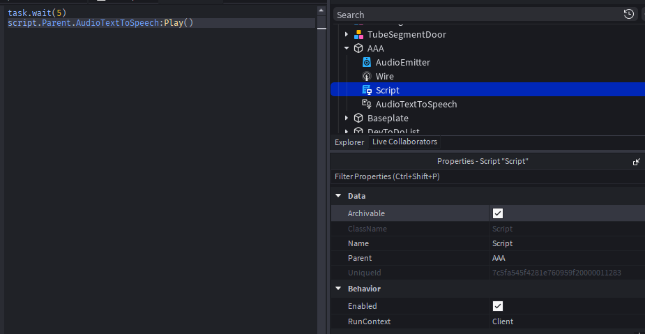The image size is (645, 334).
Task: Click the Enabled property label
Action: pyautogui.click(x=362, y=306)
